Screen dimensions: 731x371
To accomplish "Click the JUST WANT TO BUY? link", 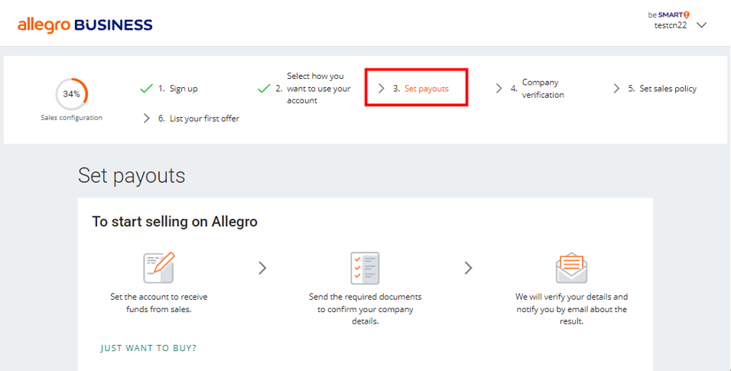I will (148, 348).
